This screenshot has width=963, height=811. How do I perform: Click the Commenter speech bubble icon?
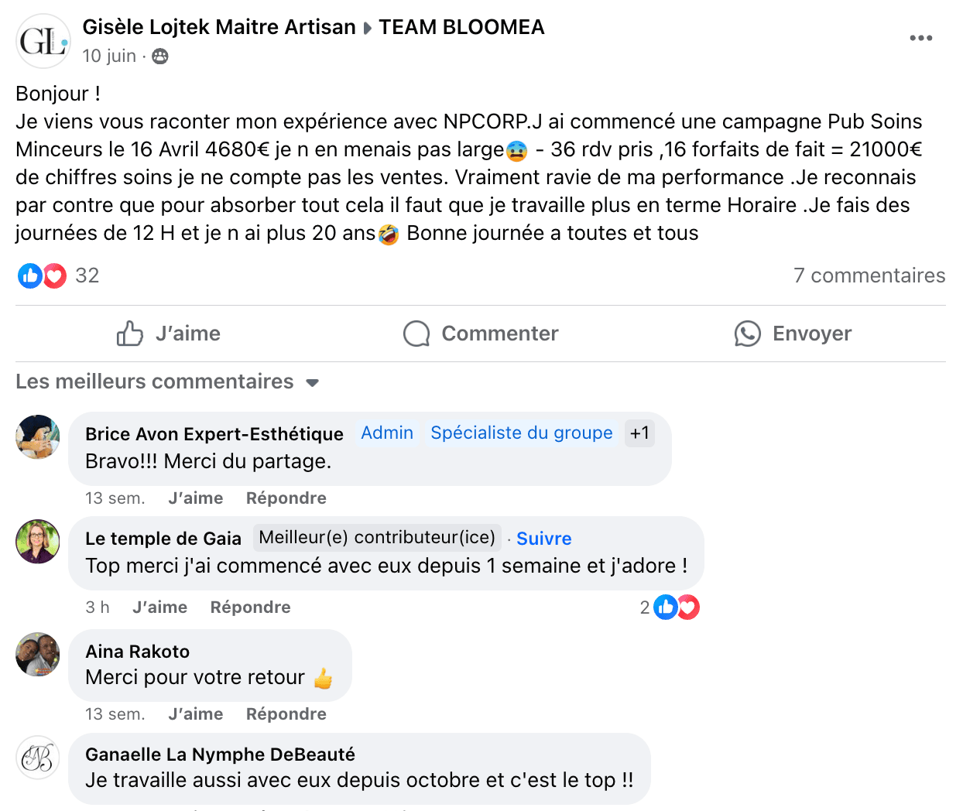click(416, 334)
